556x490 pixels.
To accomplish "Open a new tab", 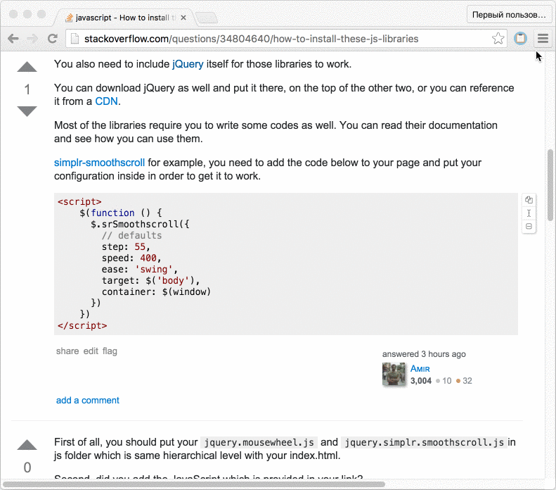I will click(x=207, y=18).
